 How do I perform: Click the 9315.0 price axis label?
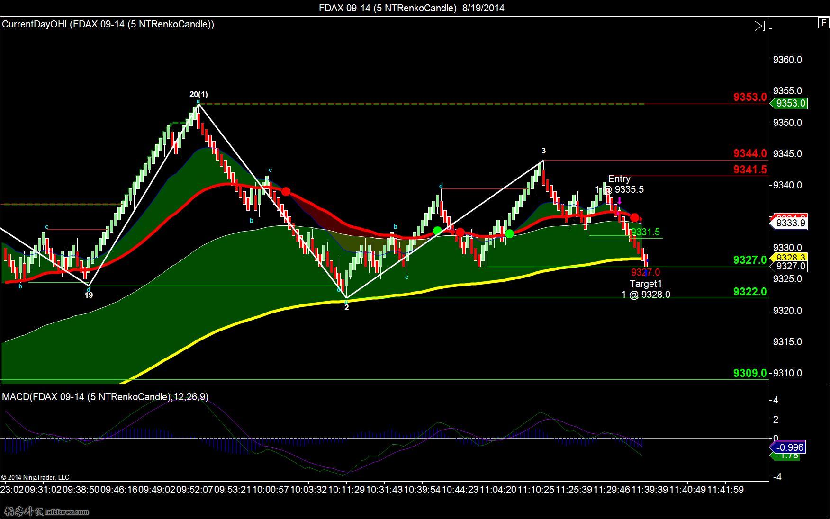tap(787, 342)
